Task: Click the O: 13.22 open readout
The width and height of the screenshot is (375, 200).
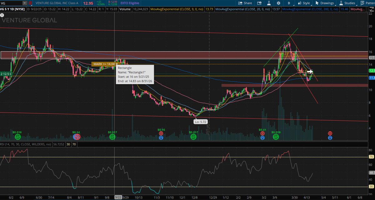Action: (x=50, y=9)
